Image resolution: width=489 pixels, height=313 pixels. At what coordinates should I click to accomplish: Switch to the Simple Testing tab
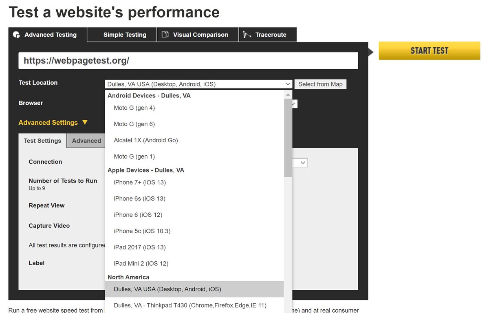[122, 35]
